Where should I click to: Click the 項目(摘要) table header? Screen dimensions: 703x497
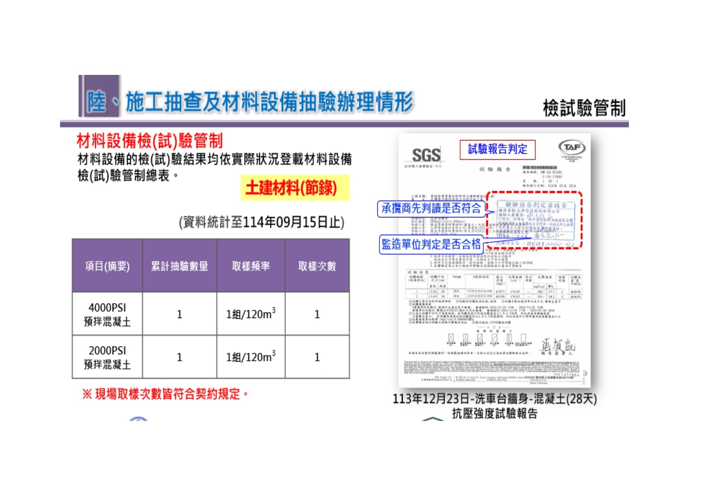pos(107,266)
